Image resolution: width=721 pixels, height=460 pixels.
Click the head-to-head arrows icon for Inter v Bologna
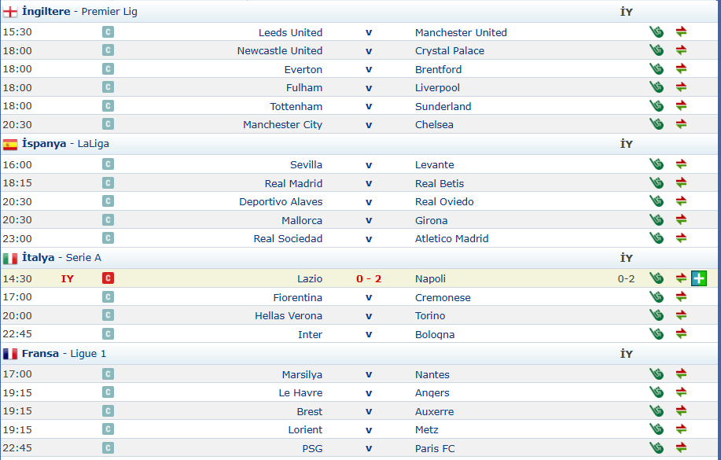point(681,334)
